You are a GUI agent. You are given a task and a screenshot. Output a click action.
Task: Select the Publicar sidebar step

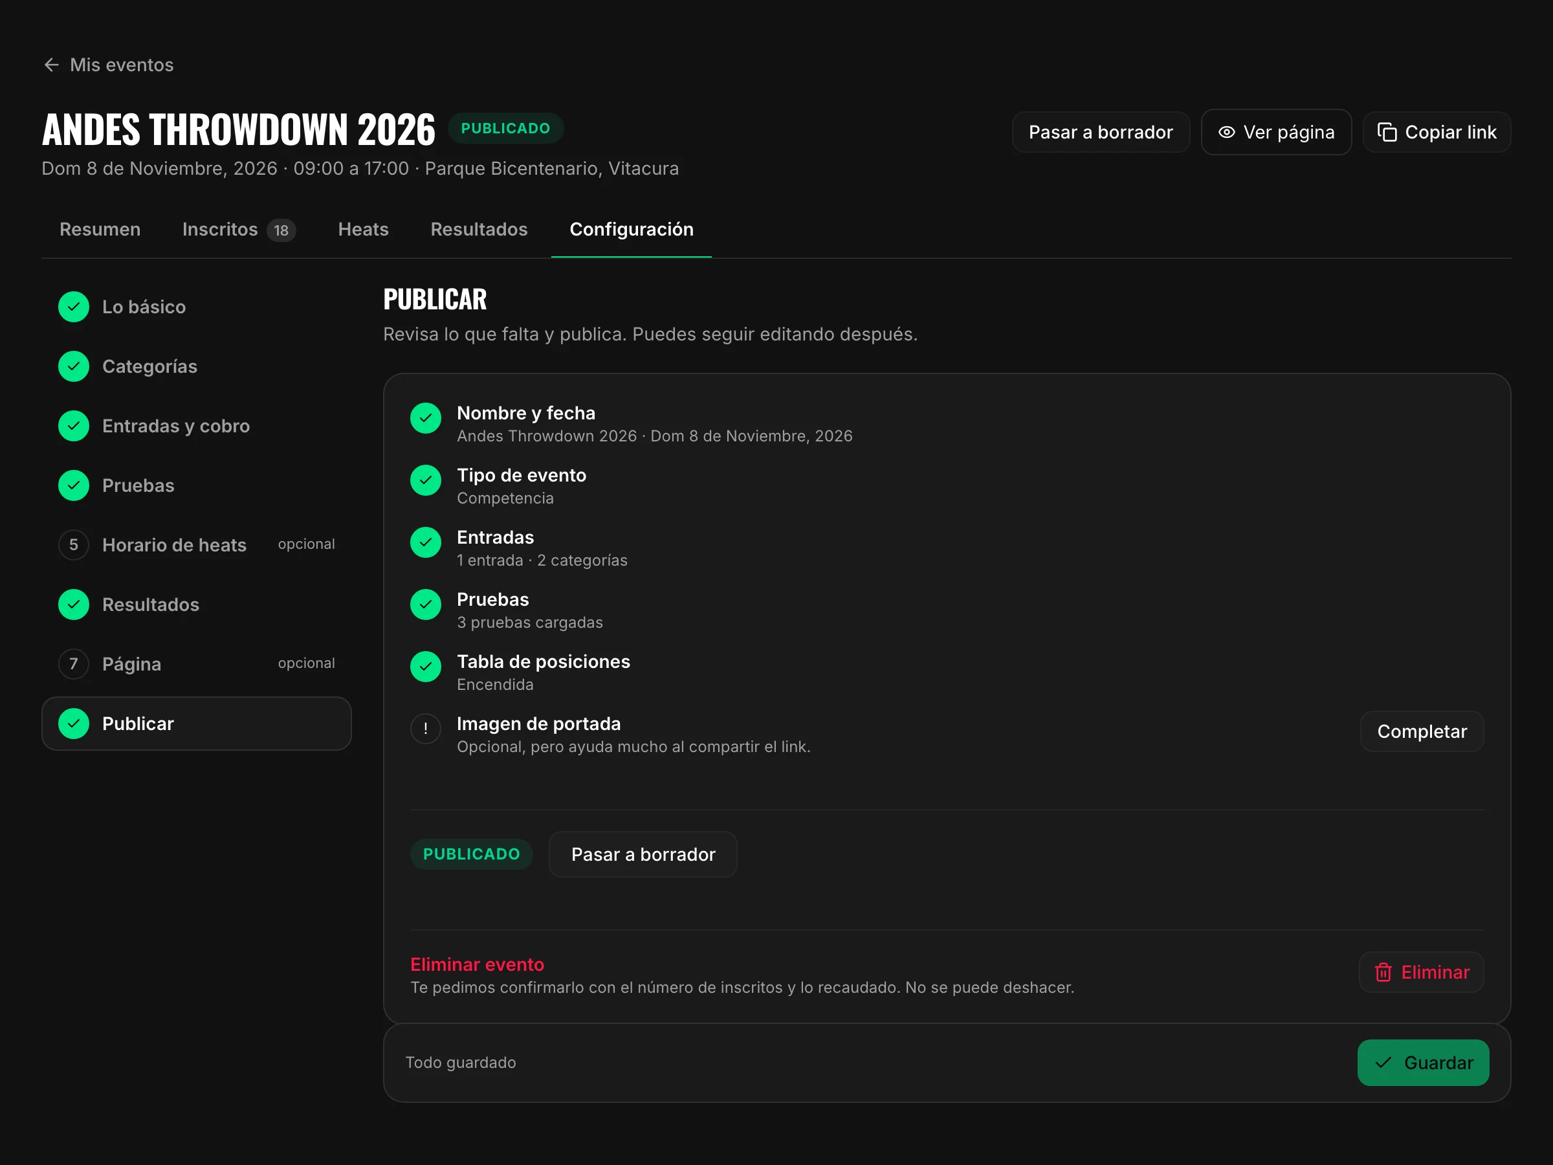(x=197, y=724)
